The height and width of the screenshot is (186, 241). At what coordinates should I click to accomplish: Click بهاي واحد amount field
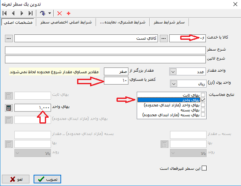[33, 108]
